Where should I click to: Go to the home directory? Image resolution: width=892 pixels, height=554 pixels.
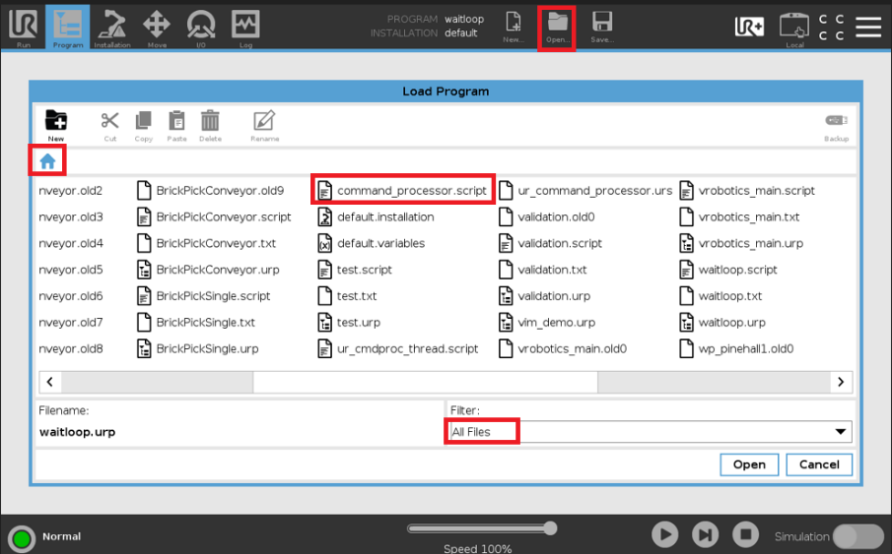click(47, 161)
